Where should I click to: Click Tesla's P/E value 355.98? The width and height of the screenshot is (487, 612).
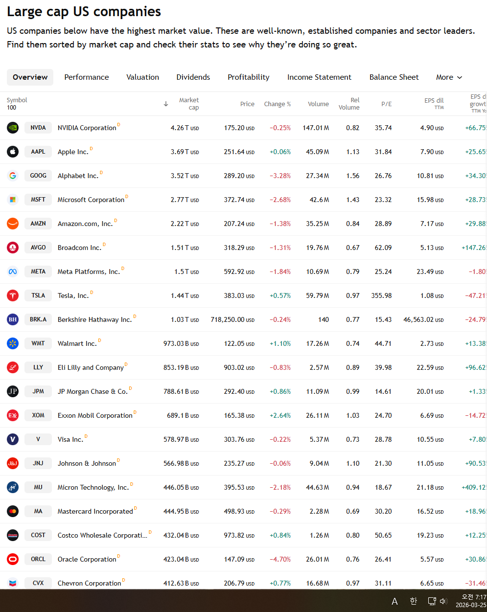click(x=381, y=295)
